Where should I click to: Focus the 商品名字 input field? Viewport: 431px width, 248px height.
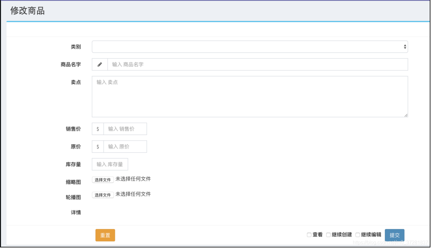pyautogui.click(x=258, y=64)
